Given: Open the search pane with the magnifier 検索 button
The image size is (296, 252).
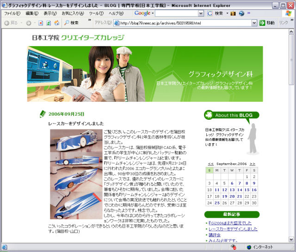Looking at the screenshot, I should point(71,23).
